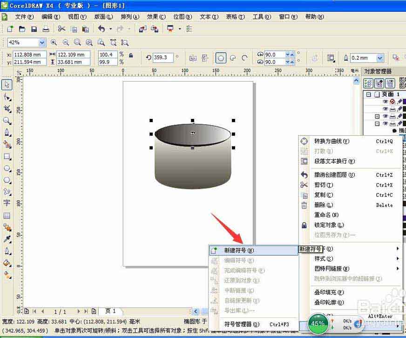
Task: Toggle eye icon on plus-expander layer row
Action: click(386, 116)
